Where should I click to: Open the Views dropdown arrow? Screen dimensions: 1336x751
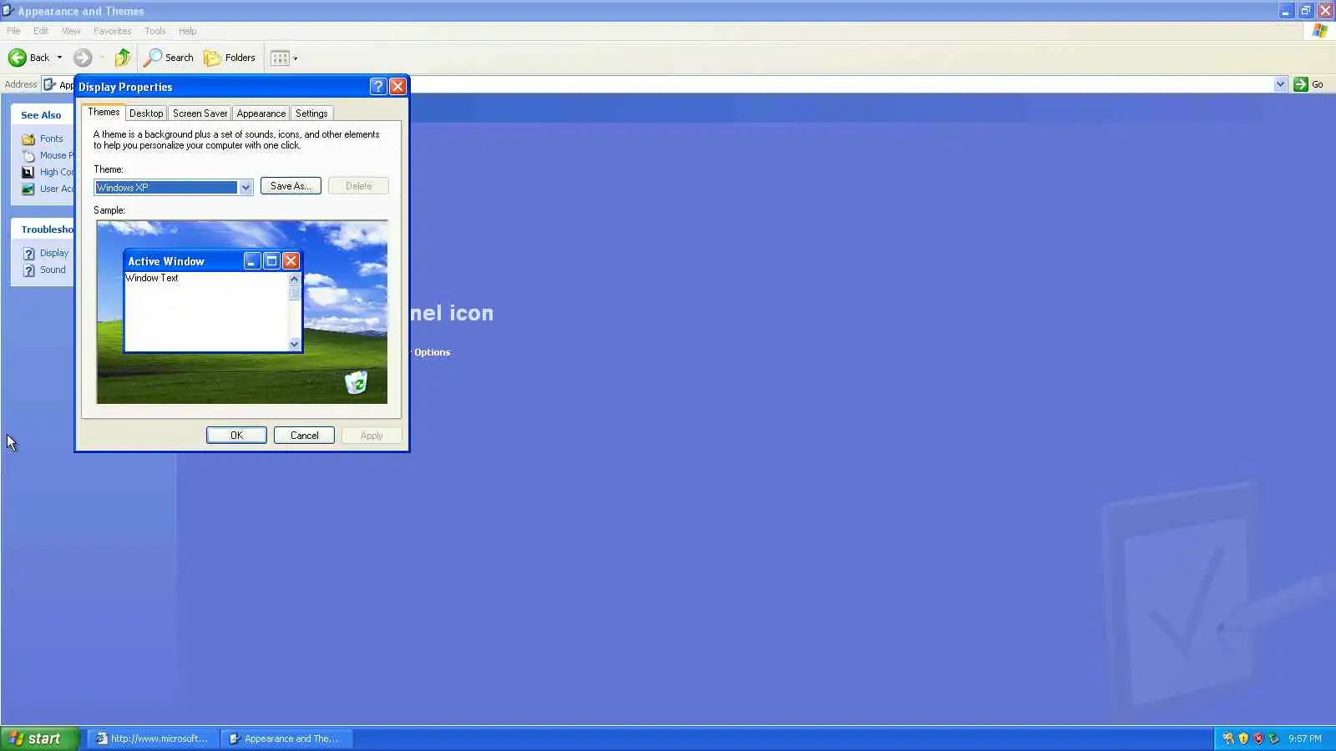click(296, 58)
